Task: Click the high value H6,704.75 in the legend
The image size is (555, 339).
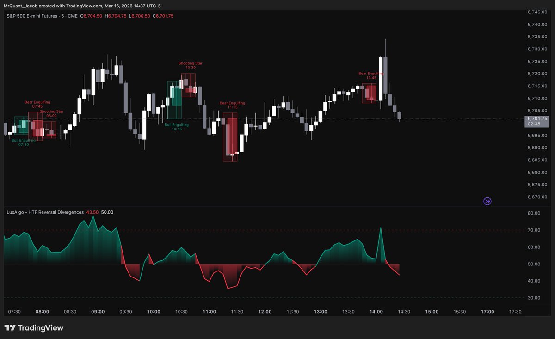Action: 117,16
